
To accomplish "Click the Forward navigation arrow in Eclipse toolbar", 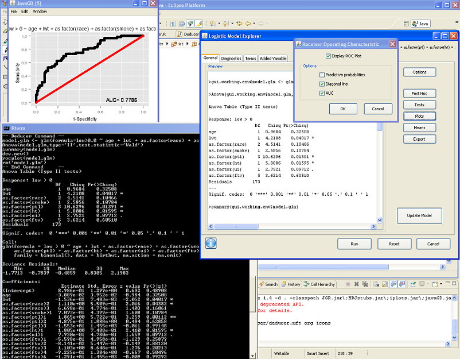I will (261, 24).
